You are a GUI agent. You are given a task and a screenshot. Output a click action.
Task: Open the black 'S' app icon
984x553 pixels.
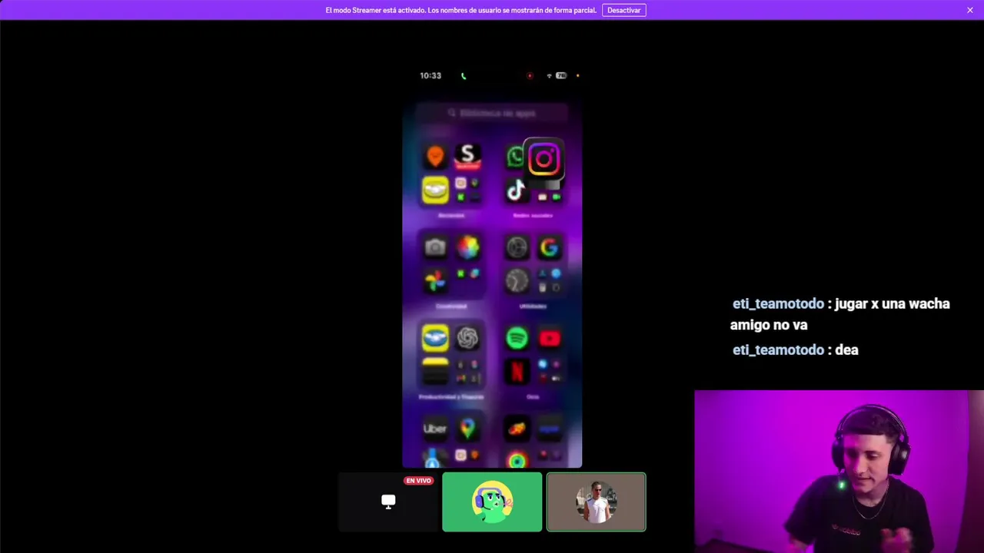tap(467, 156)
